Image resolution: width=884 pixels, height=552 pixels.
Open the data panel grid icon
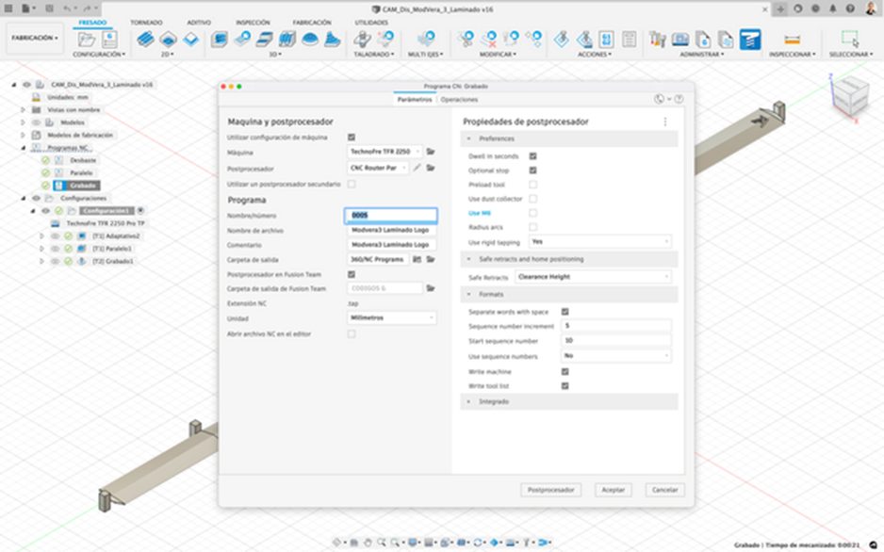click(8, 8)
